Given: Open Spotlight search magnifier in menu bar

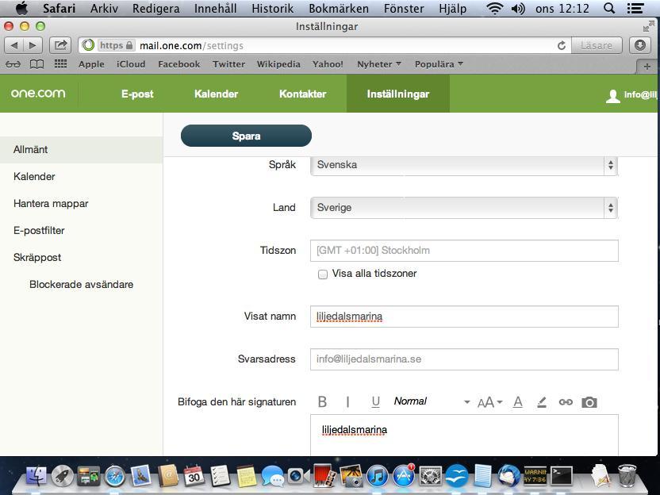Looking at the screenshot, I should coord(609,9).
